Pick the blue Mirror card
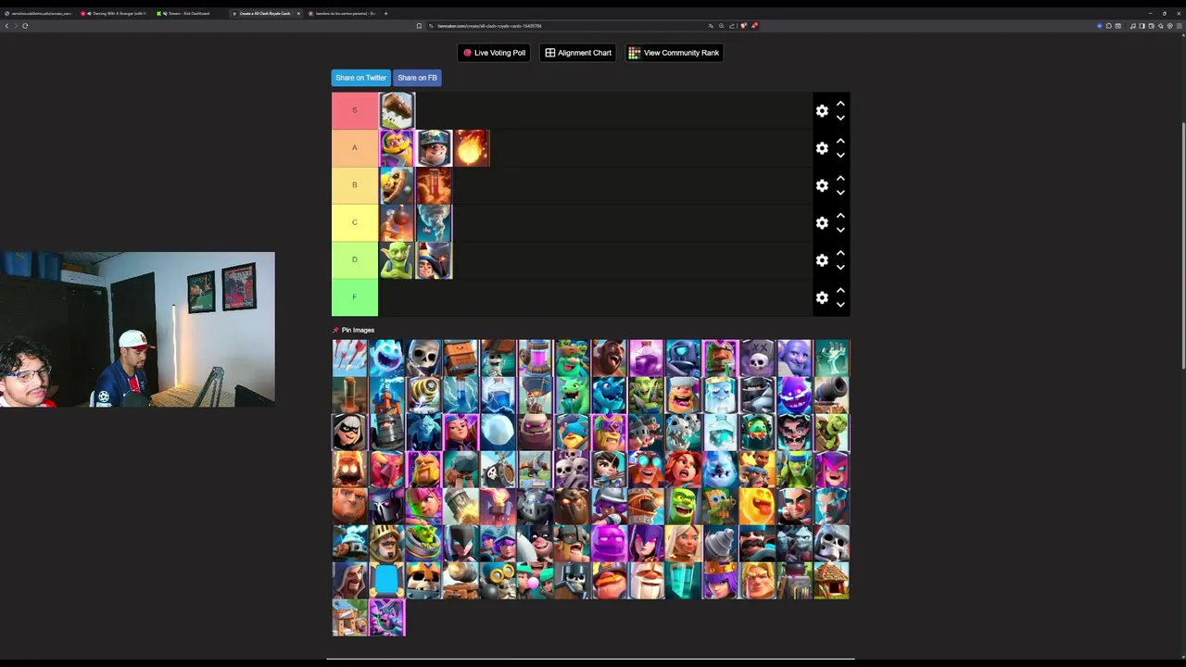1186x667 pixels. click(387, 580)
